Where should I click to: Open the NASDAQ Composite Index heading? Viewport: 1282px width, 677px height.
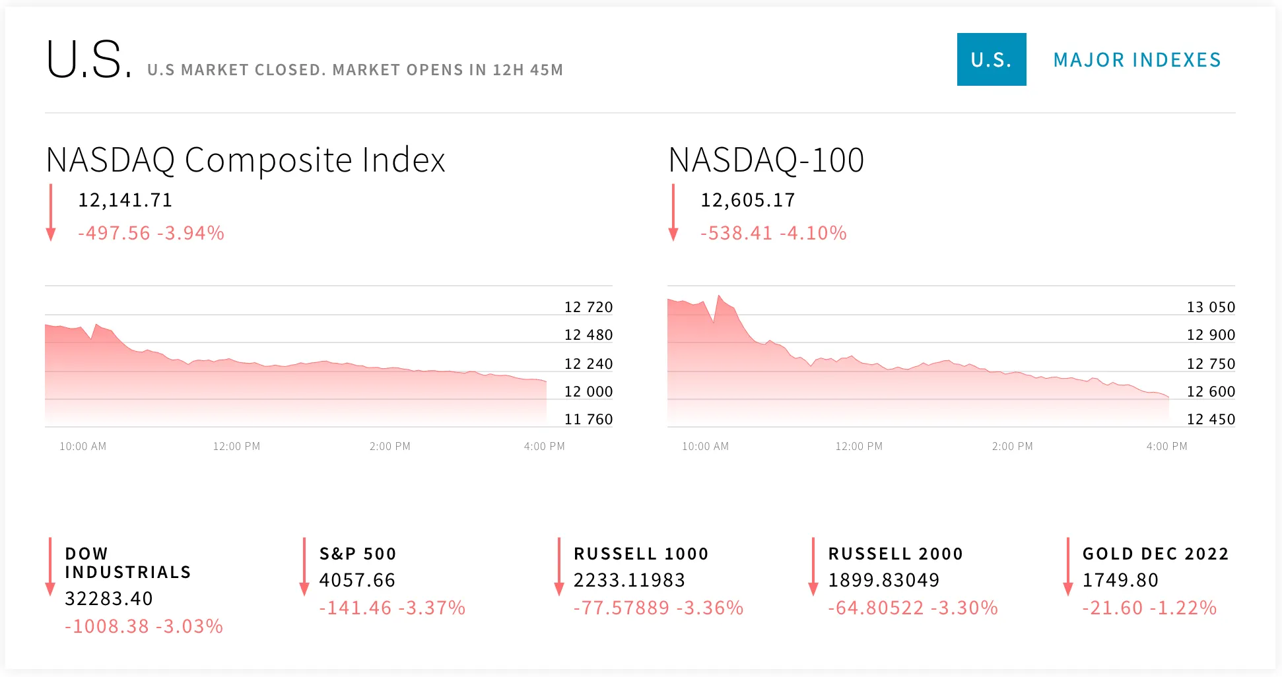coord(246,160)
